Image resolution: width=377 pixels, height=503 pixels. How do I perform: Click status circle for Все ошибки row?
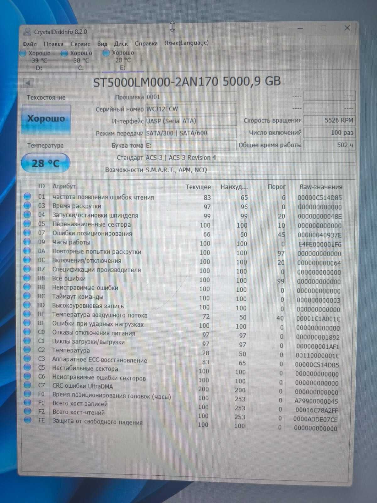28,278
